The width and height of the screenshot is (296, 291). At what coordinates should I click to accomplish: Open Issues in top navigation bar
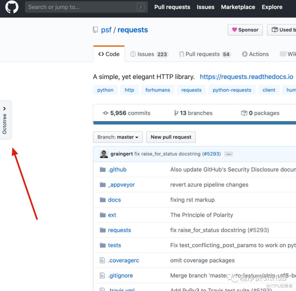(x=206, y=7)
